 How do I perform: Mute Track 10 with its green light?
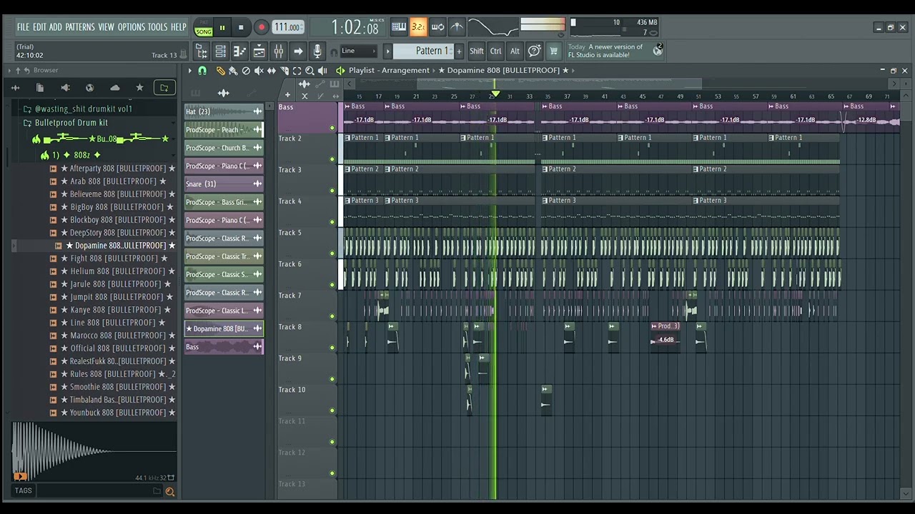tap(332, 410)
